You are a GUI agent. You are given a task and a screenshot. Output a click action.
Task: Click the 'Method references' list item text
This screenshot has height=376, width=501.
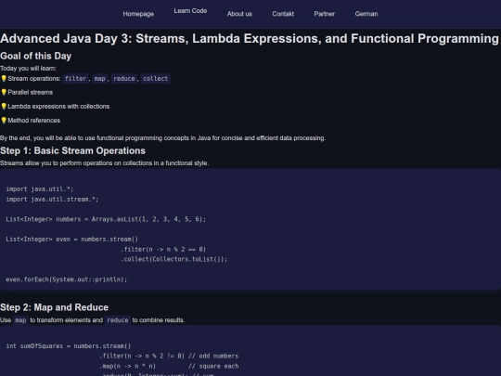coord(34,121)
